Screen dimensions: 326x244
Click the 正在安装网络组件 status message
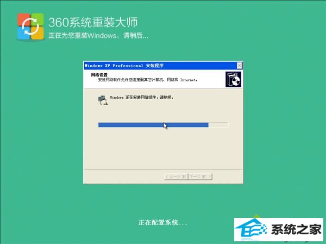[142, 97]
